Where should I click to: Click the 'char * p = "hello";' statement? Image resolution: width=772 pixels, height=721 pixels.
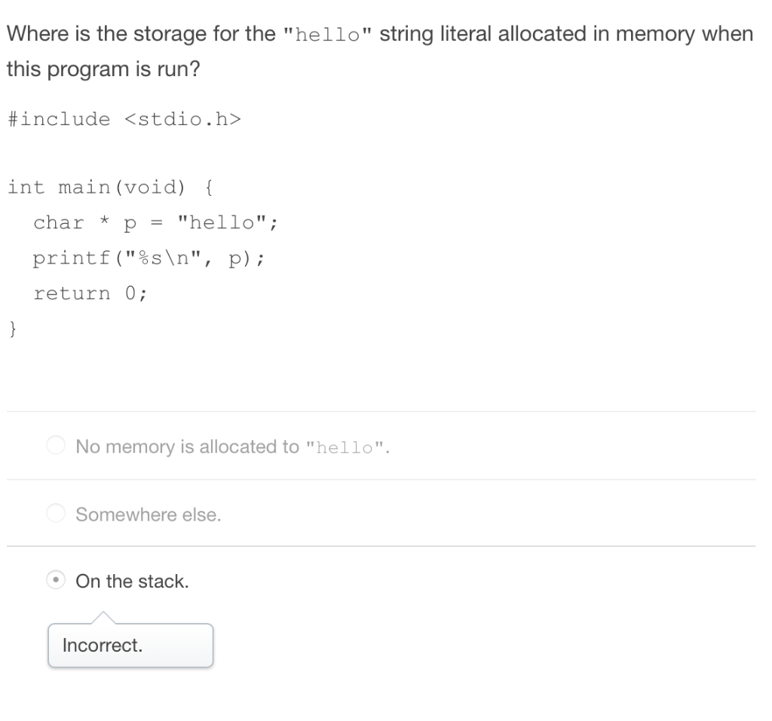(156, 222)
